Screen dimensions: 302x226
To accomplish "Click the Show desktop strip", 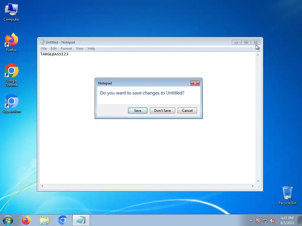I will (300, 220).
